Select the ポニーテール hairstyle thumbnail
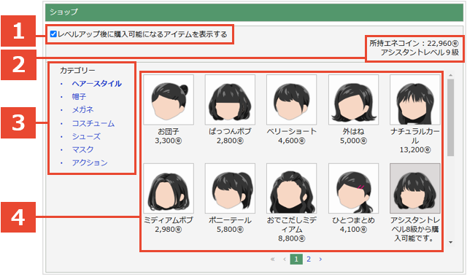Image resolution: width=467 pixels, height=277 pixels. click(x=230, y=188)
